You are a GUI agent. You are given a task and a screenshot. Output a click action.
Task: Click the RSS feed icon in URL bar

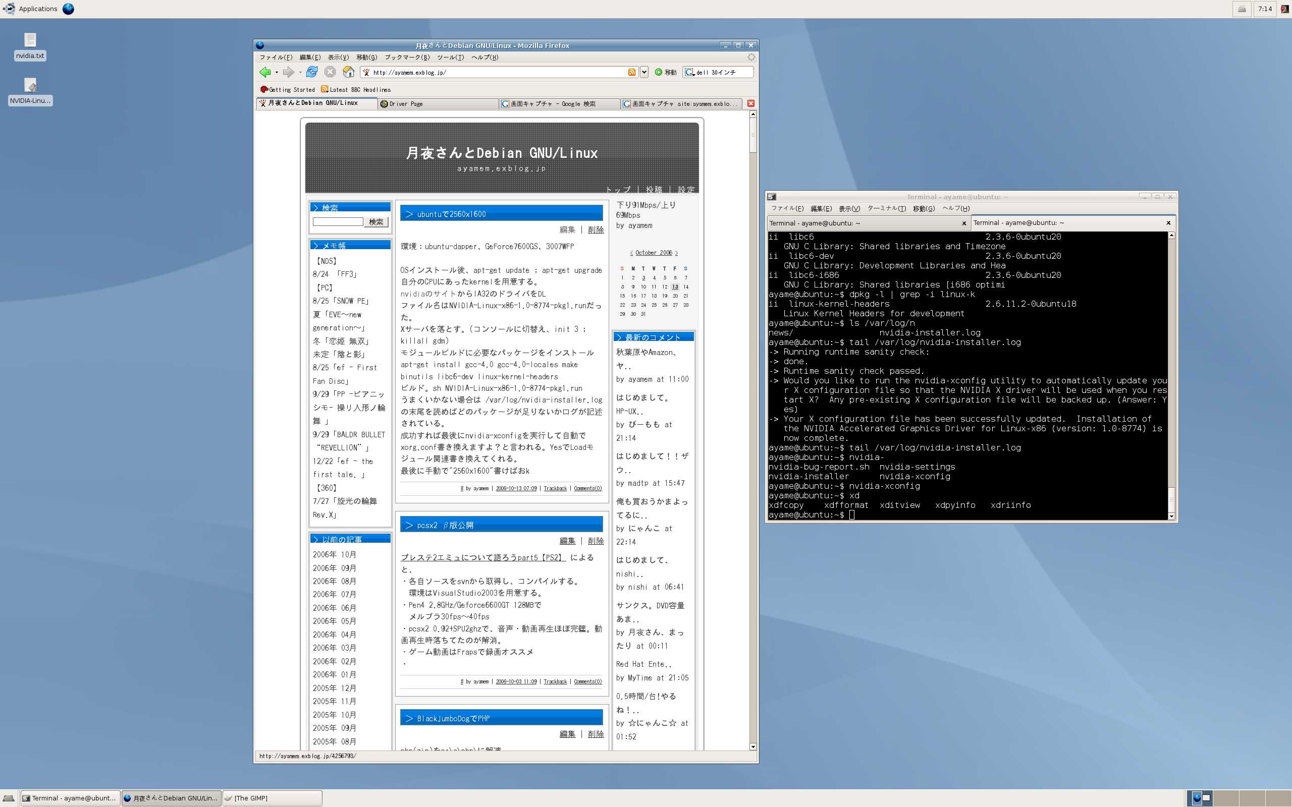click(631, 72)
